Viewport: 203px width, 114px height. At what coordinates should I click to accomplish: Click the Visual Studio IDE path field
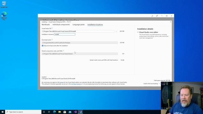coord(78,31)
